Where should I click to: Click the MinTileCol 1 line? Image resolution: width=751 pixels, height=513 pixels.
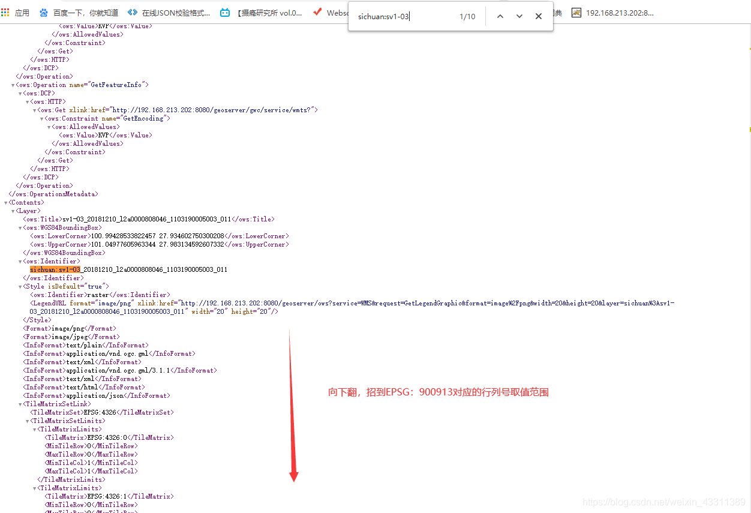pyautogui.click(x=91, y=463)
